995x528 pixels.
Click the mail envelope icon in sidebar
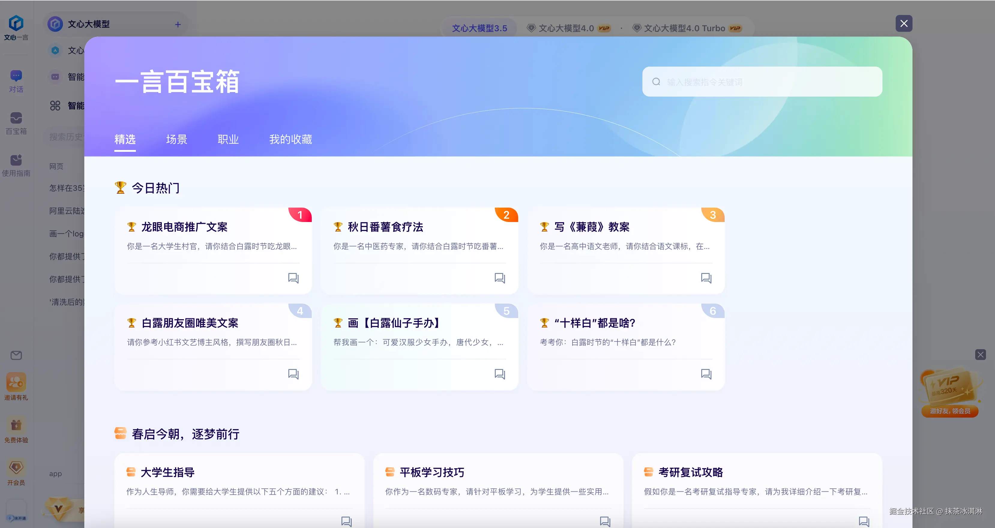[x=16, y=355]
